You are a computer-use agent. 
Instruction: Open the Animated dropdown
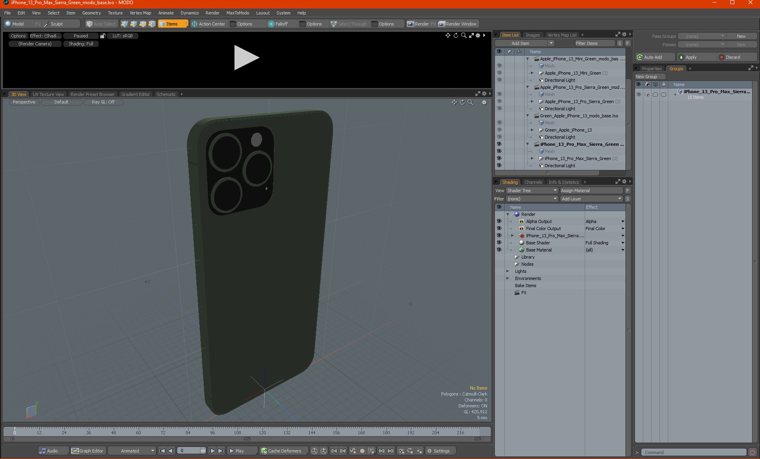coord(132,451)
